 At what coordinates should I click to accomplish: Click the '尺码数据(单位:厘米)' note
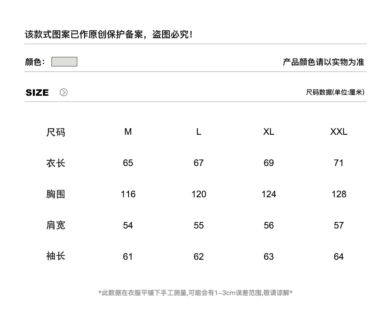335,92
